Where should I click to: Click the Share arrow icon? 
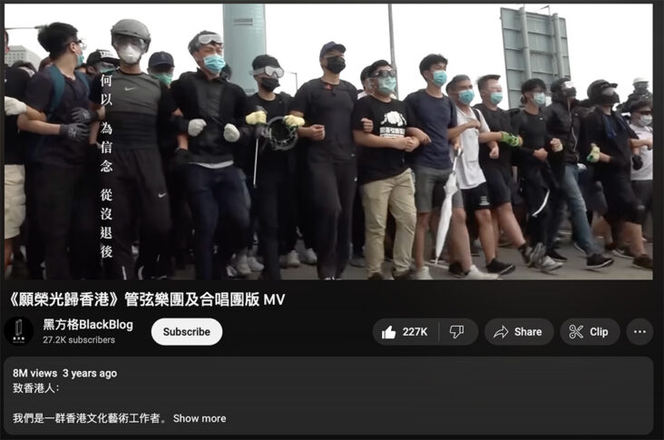point(501,332)
